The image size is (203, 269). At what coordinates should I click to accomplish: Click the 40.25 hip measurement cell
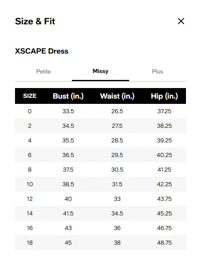[x=164, y=155]
